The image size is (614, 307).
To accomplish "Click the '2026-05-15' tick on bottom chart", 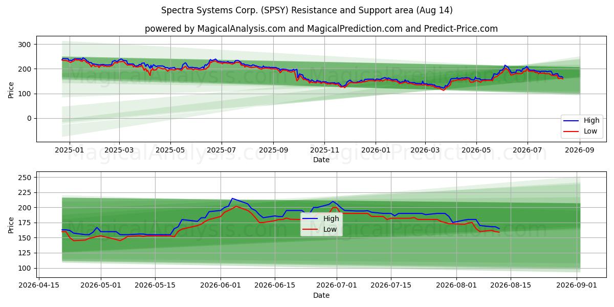I will pos(155,286).
